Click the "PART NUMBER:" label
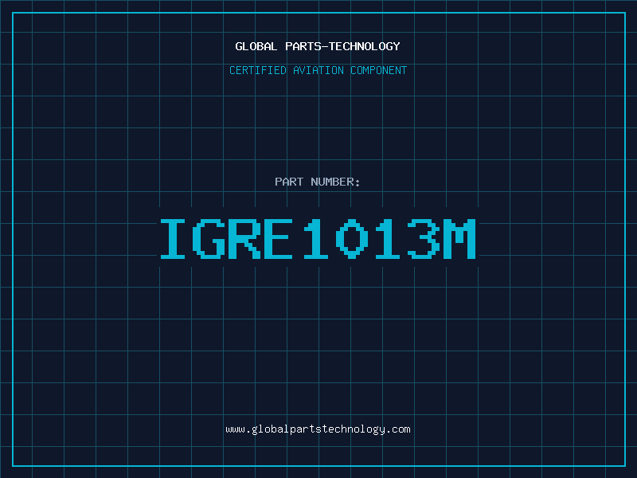 (318, 182)
